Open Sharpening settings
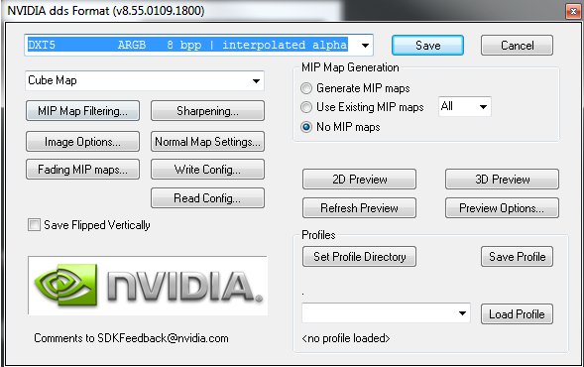The width and height of the screenshot is (584, 367). [207, 111]
